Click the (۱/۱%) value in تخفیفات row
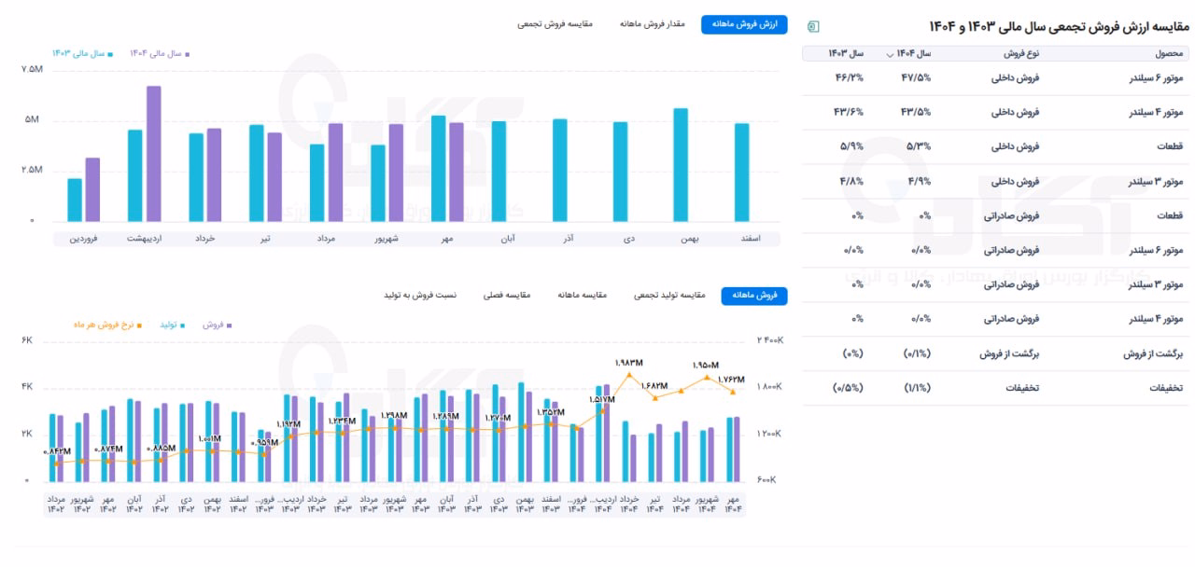Screen dimensions: 1195x567 click(x=915, y=388)
